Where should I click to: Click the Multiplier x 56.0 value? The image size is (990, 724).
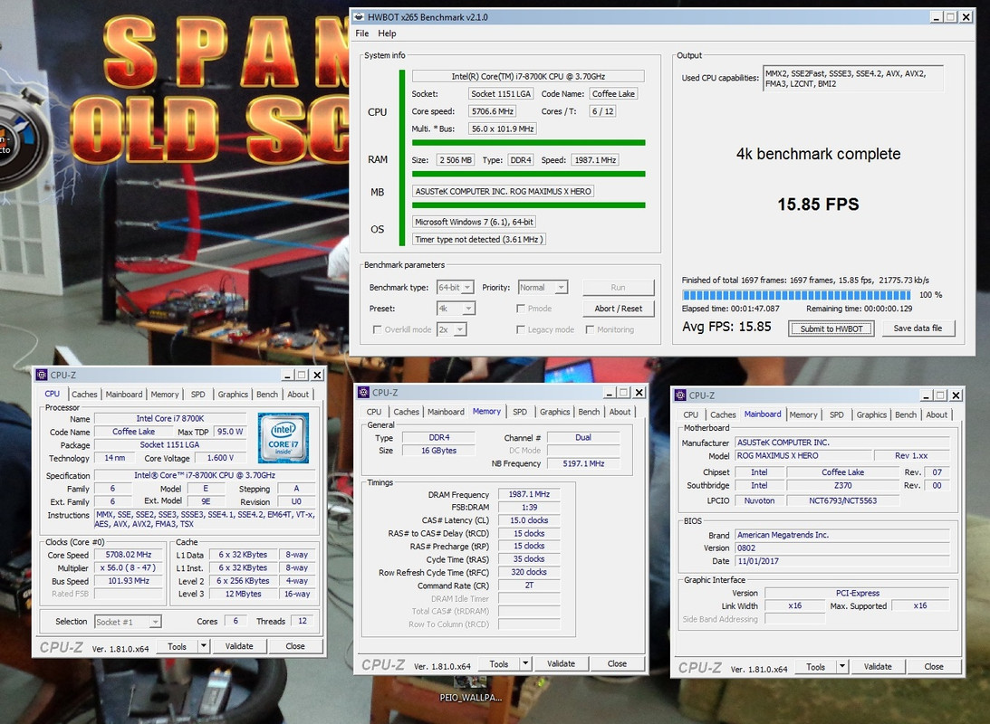coord(129,567)
